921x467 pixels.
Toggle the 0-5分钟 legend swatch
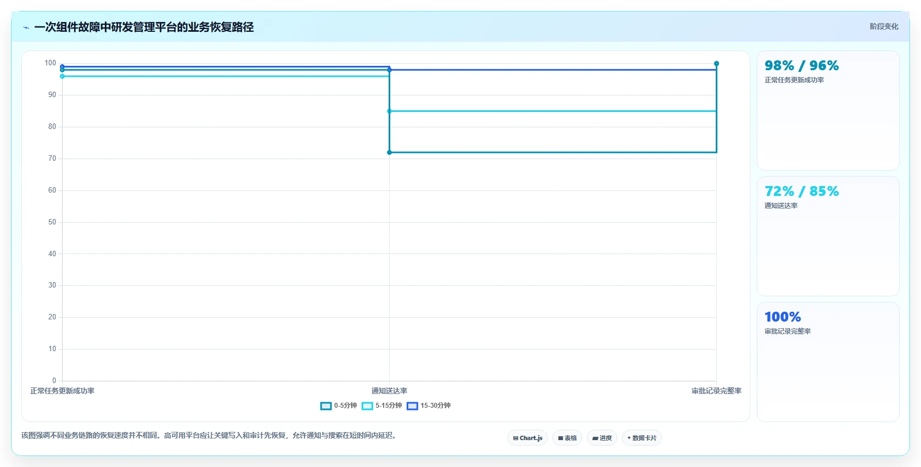tap(326, 406)
